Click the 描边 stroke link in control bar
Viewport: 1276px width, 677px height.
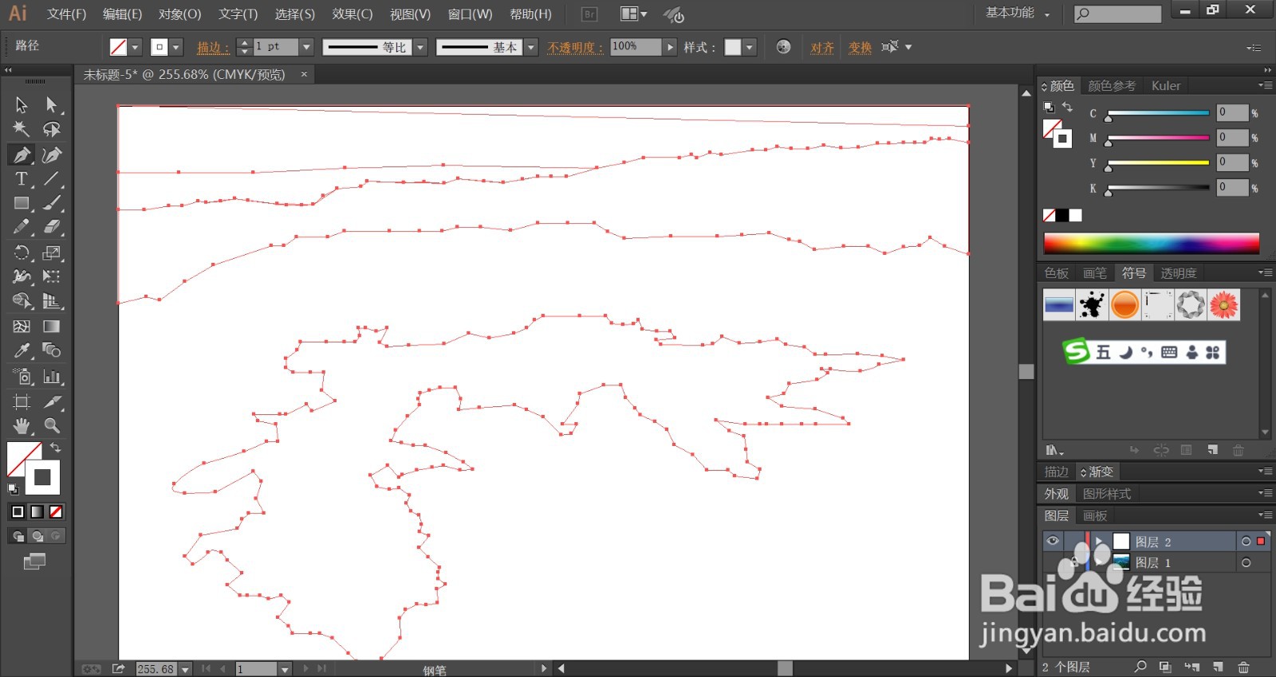[213, 48]
